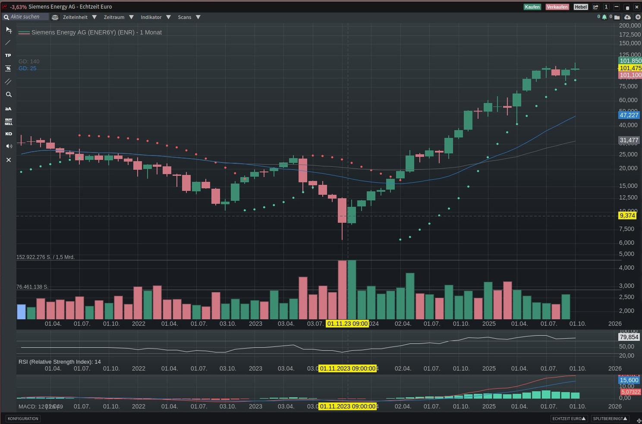Expand the Zeiteinheit dropdown

[x=79, y=17]
